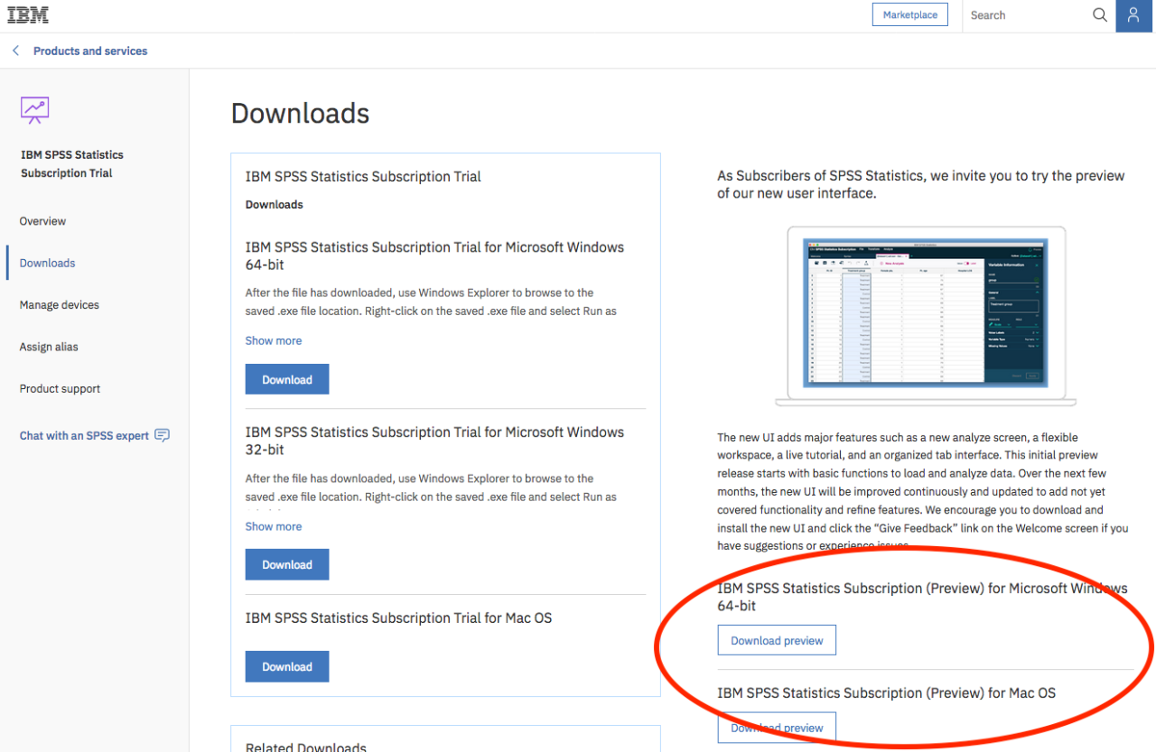Open the Marketplace button
Screen dimensions: 1156x752
(909, 15)
